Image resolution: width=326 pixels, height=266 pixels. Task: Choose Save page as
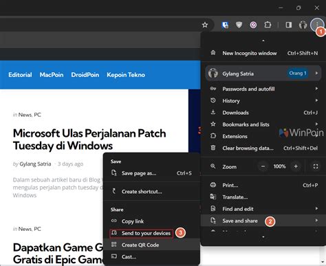pos(151,173)
